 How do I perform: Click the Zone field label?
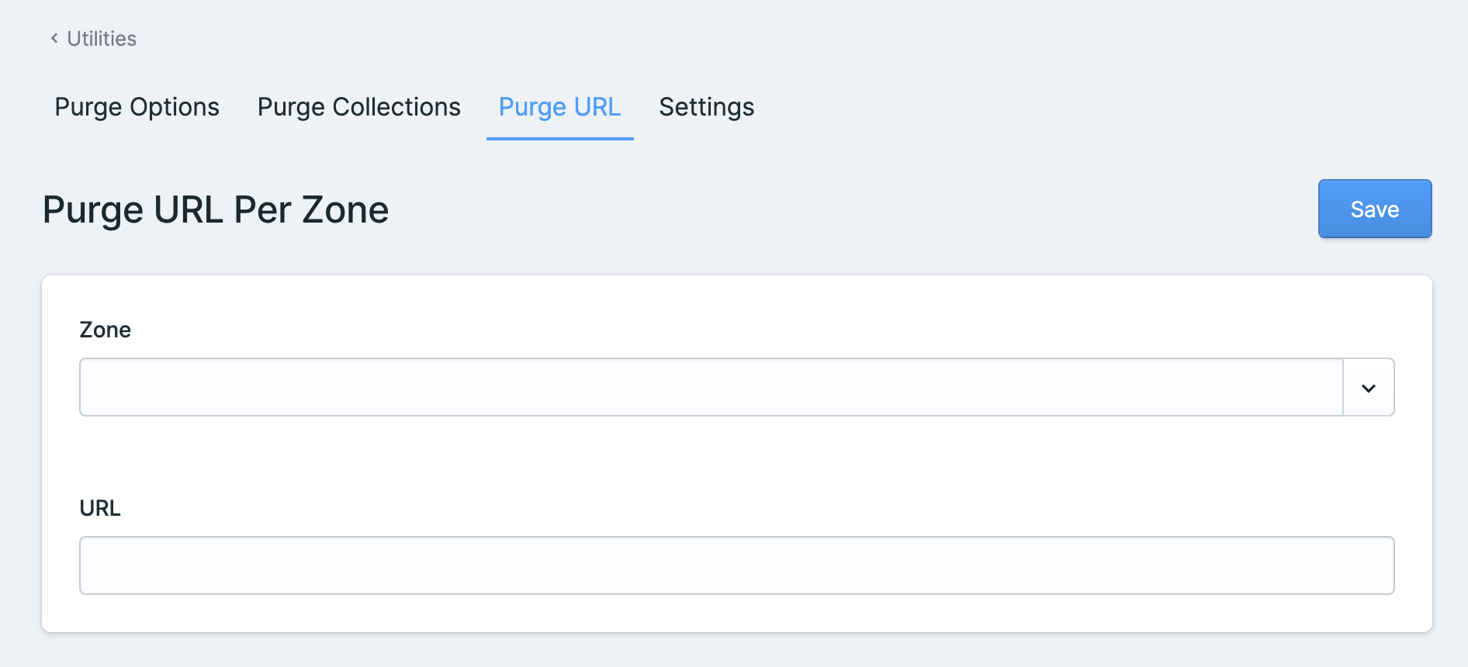pos(106,330)
